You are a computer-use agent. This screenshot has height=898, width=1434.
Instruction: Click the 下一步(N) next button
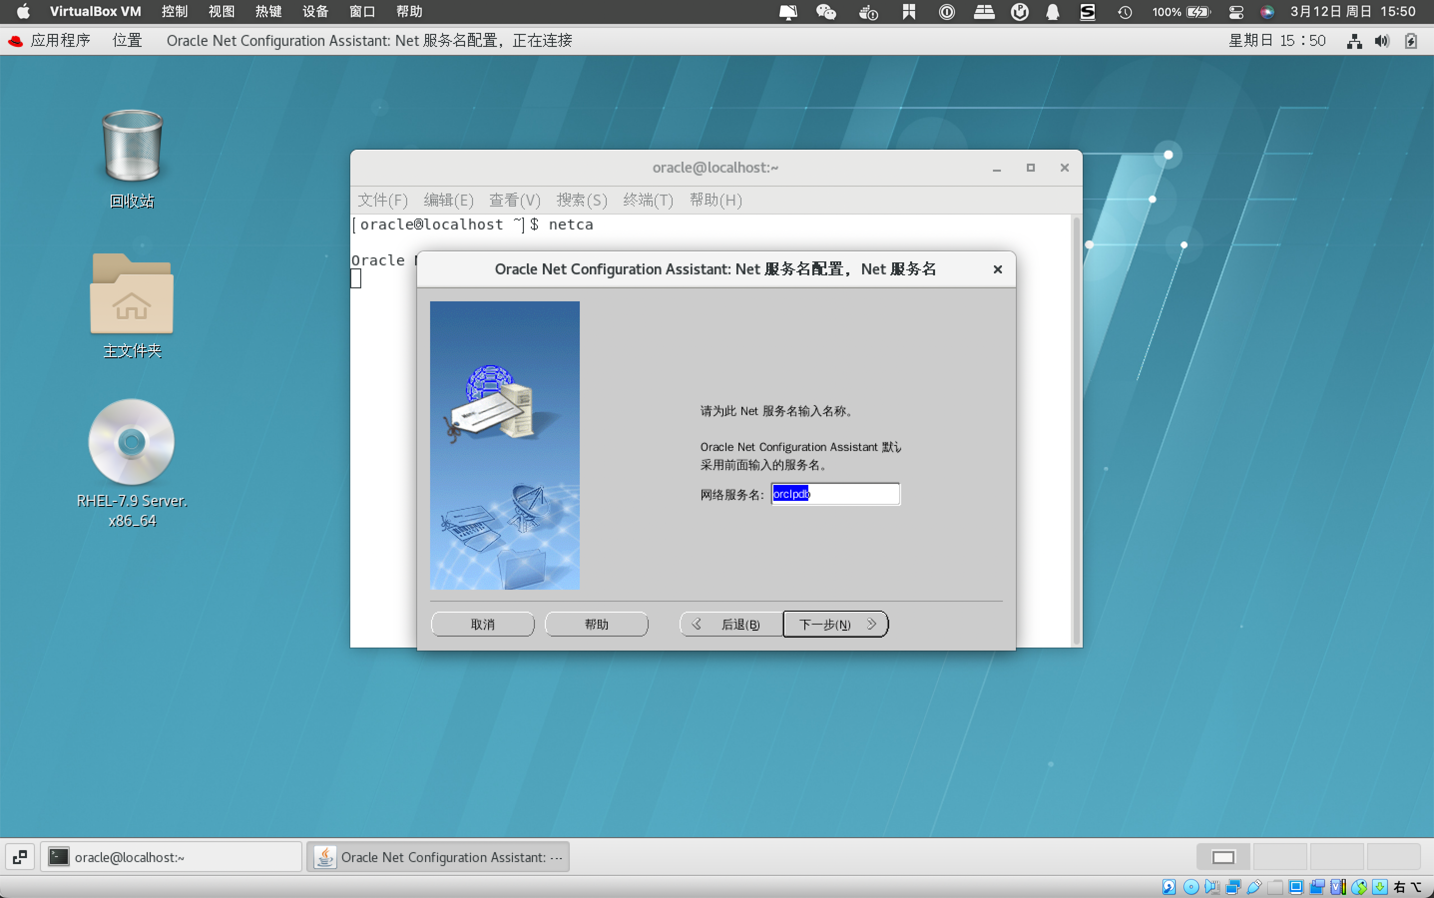835,624
